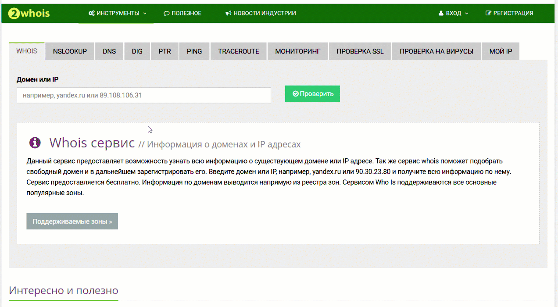Select the Проверка на вирусы tab
Screen dimensions: 558x307
(436, 51)
